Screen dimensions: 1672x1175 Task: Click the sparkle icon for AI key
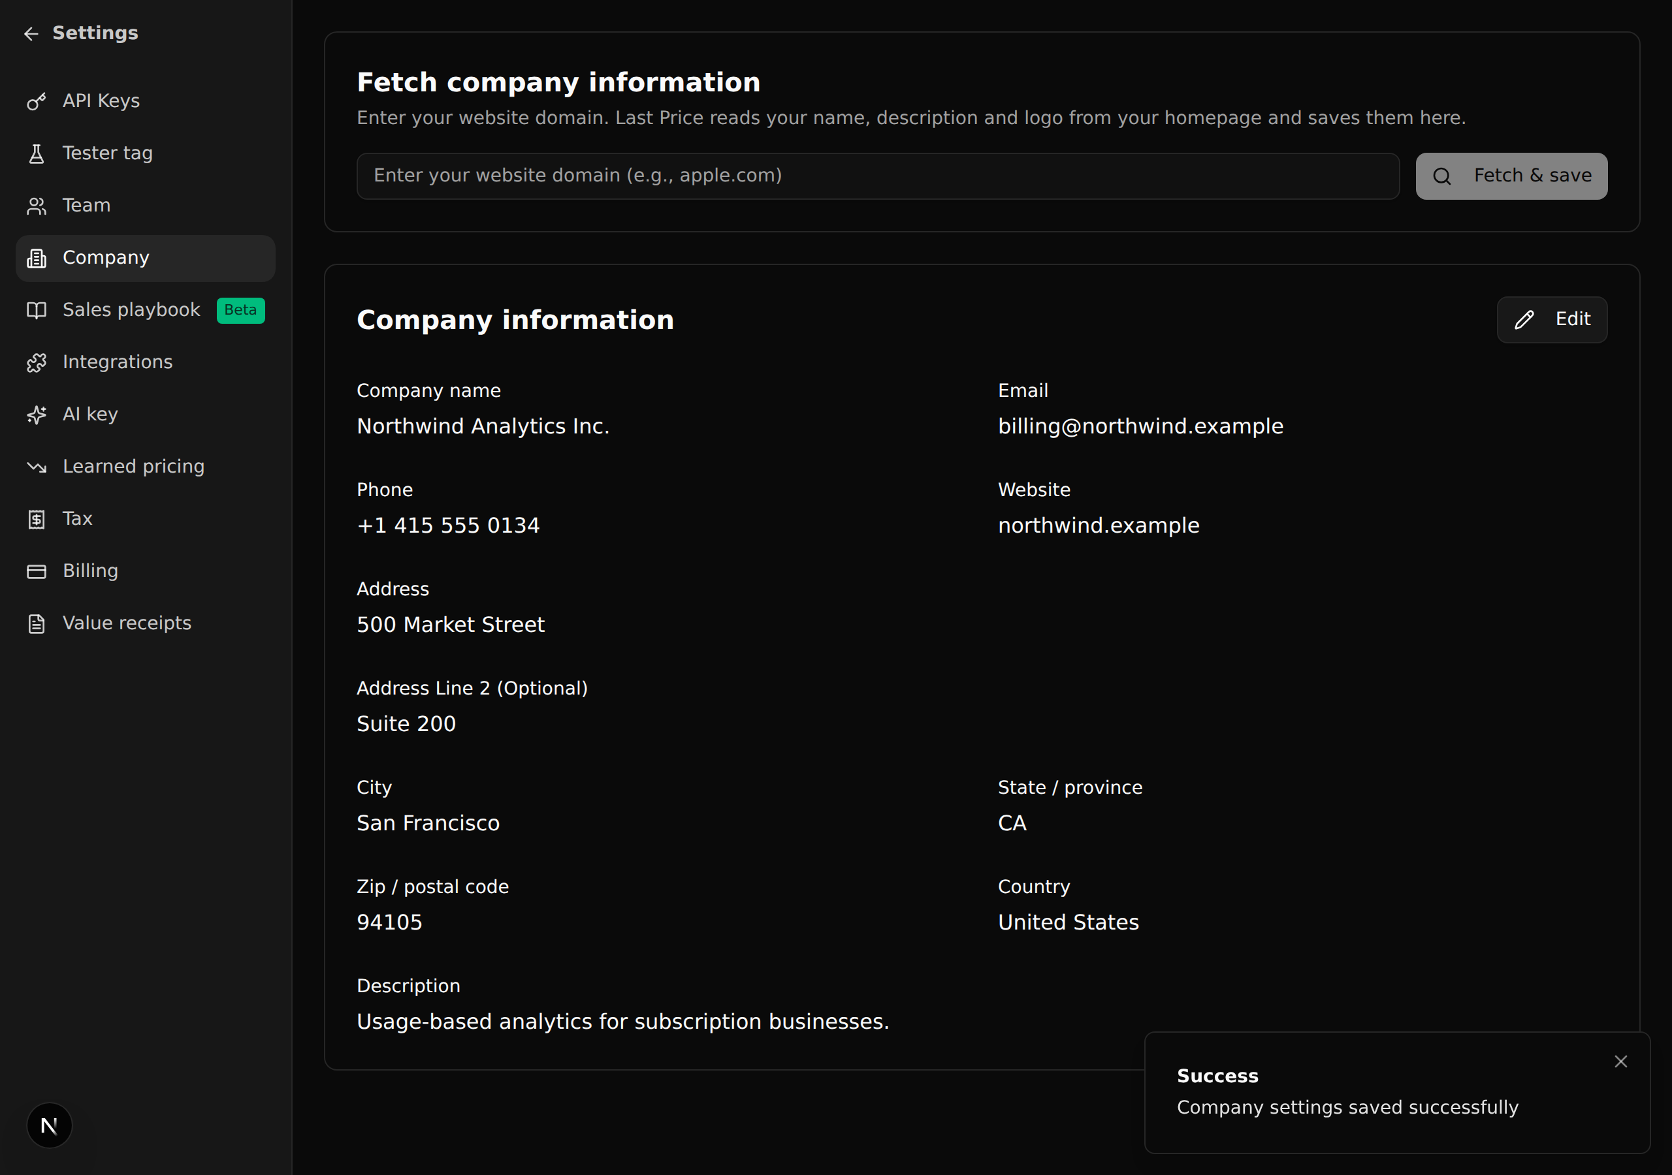[x=37, y=415]
